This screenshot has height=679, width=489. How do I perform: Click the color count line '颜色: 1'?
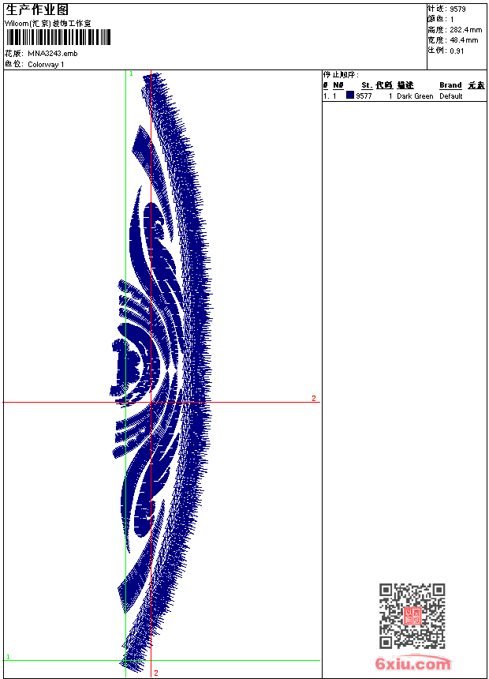[x=441, y=20]
